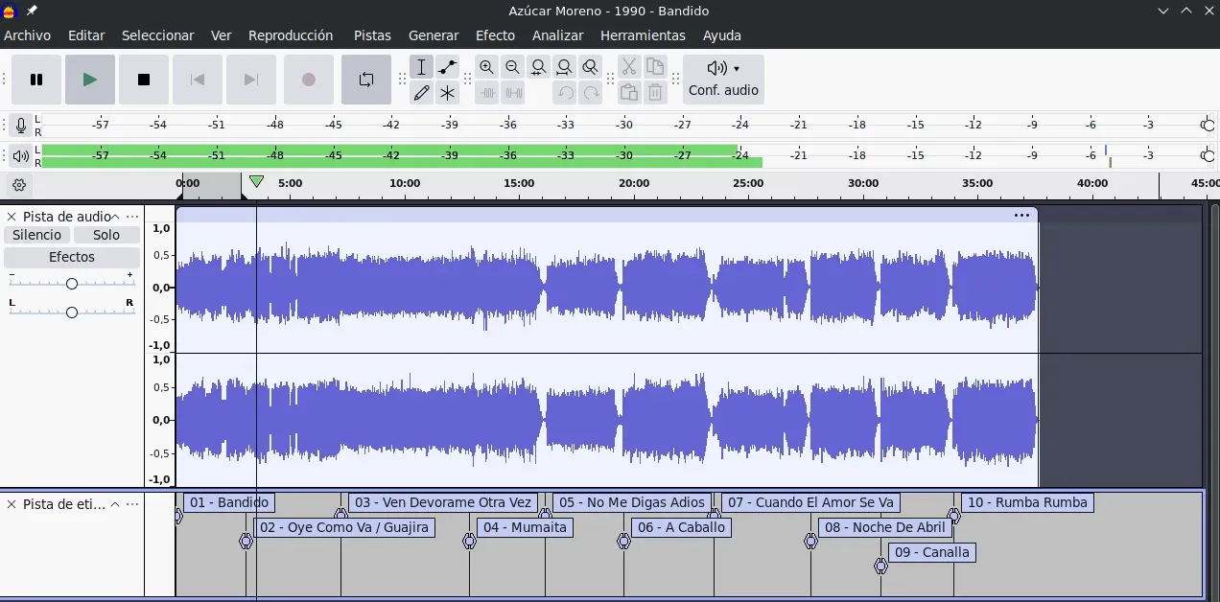Viewport: 1220px width, 602px height.
Task: Click the Undo arrow icon
Action: 566,93
